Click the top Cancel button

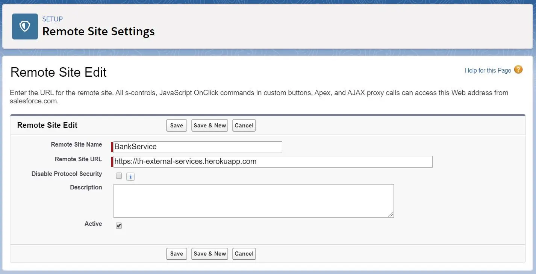[x=244, y=126]
